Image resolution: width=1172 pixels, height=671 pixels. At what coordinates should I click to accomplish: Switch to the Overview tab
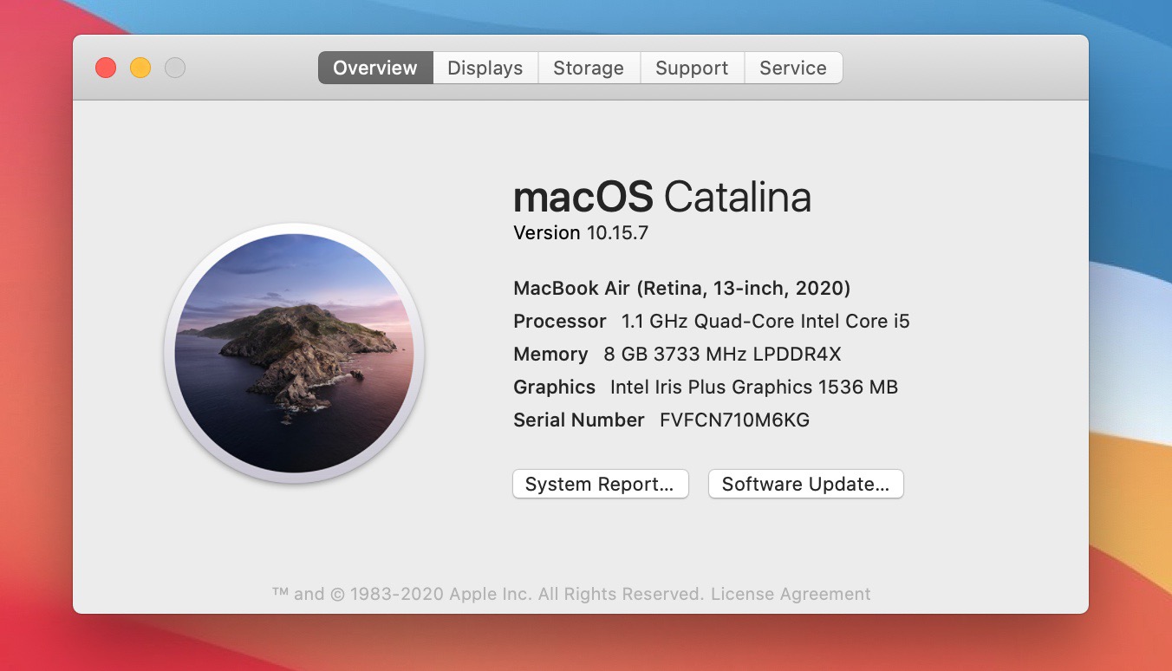coord(375,68)
